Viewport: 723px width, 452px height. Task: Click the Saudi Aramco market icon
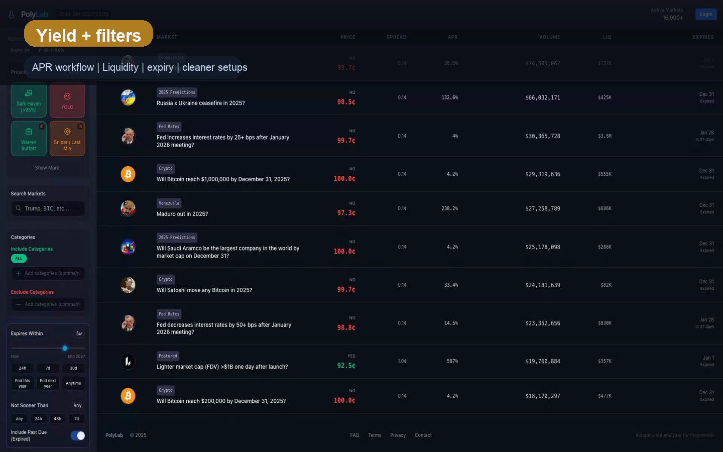pos(128,247)
